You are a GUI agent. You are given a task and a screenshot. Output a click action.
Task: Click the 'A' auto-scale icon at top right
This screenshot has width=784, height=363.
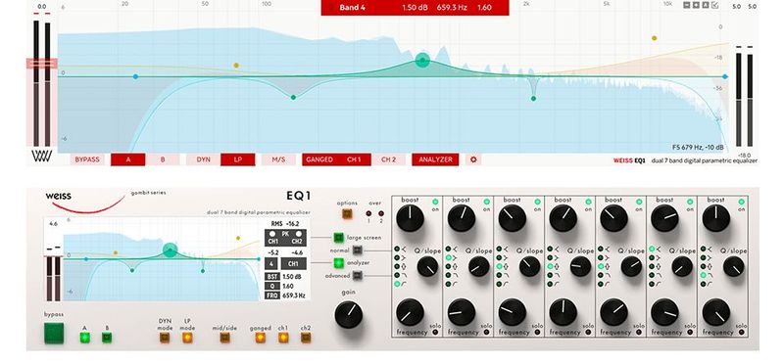[x=705, y=5]
